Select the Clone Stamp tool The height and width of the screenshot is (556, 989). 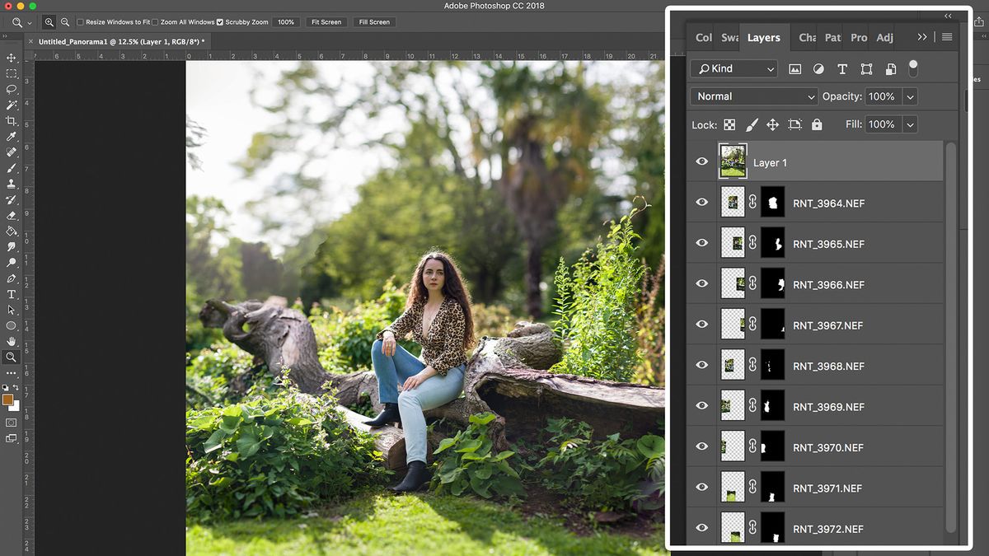[x=12, y=184]
